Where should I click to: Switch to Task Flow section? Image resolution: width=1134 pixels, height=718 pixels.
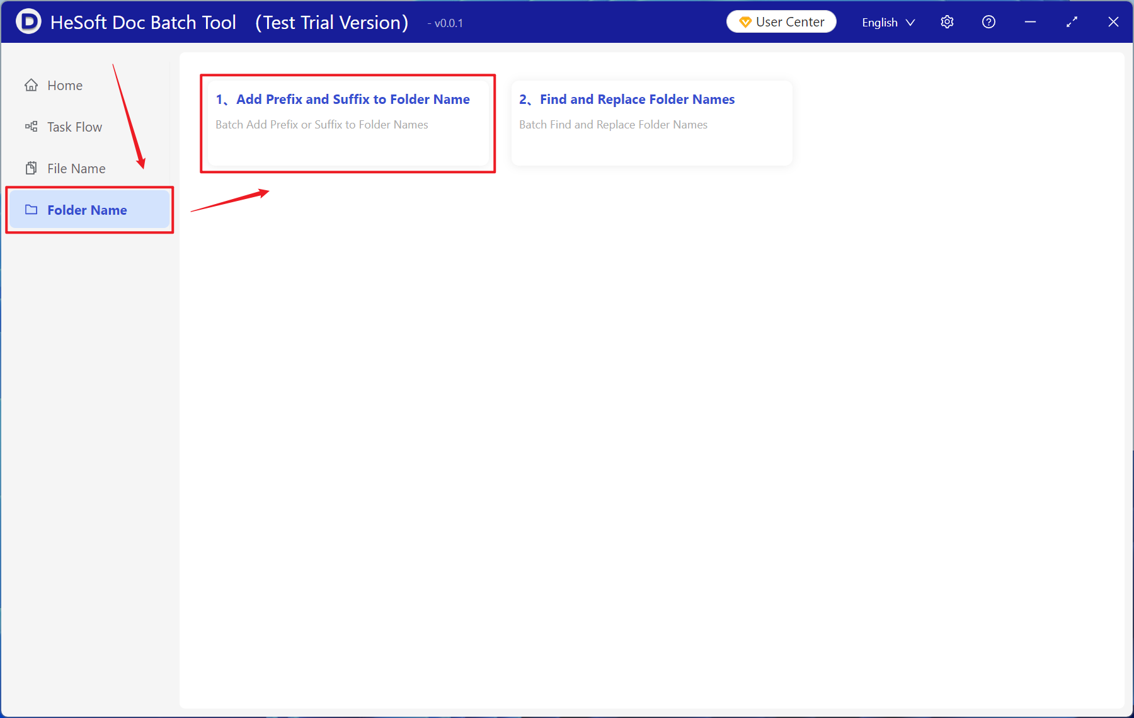89,127
